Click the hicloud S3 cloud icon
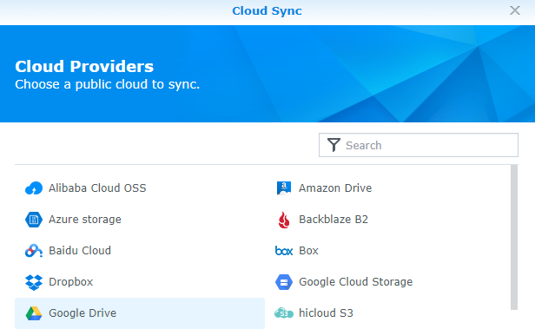Screen dimensions: 535x329 point(284,313)
